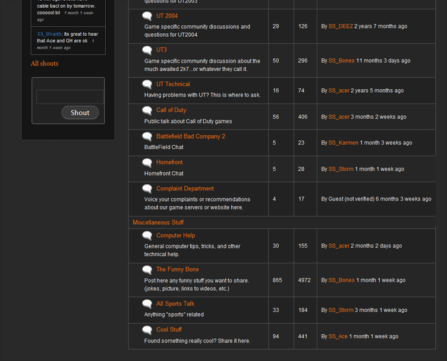Click 'Anything "sports" related' description
Viewport: 447px width, 361px height.
tap(174, 315)
